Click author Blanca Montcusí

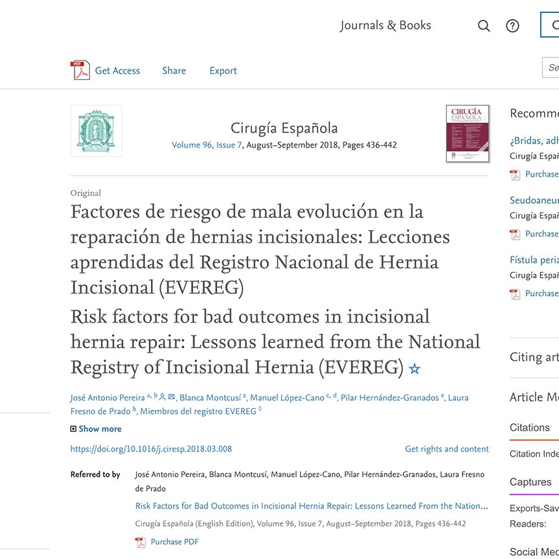click(211, 398)
